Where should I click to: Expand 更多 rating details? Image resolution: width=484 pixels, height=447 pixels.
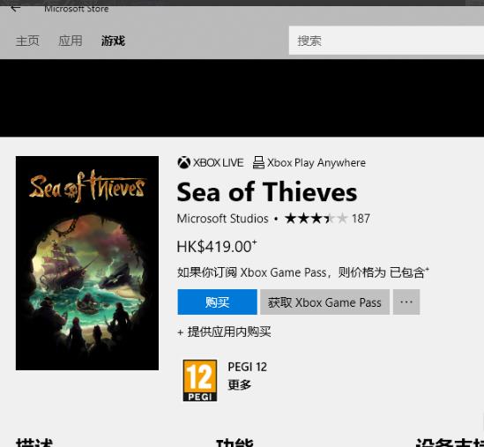[239, 384]
